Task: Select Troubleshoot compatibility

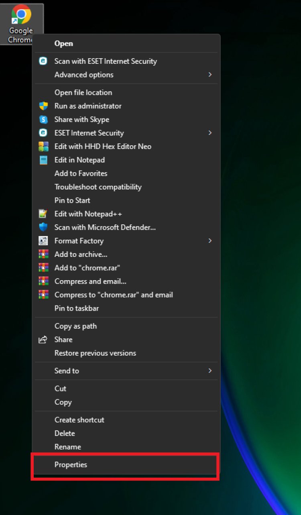Action: [98, 187]
